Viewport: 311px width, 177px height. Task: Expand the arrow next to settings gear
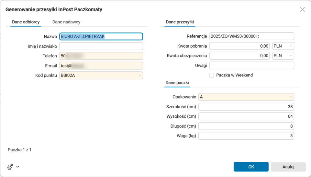[18, 167]
